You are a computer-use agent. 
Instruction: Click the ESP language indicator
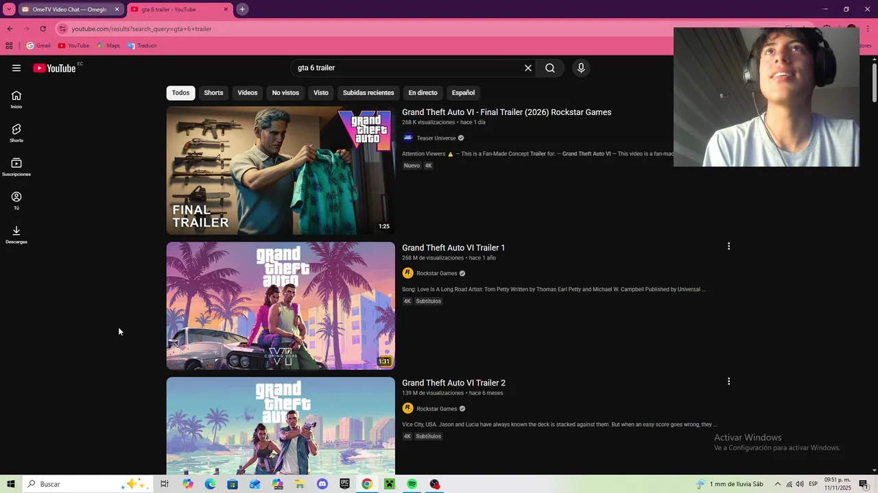[813, 484]
